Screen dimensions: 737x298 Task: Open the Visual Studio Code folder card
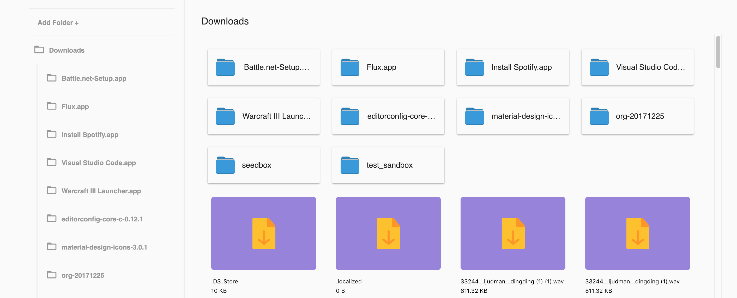point(637,67)
